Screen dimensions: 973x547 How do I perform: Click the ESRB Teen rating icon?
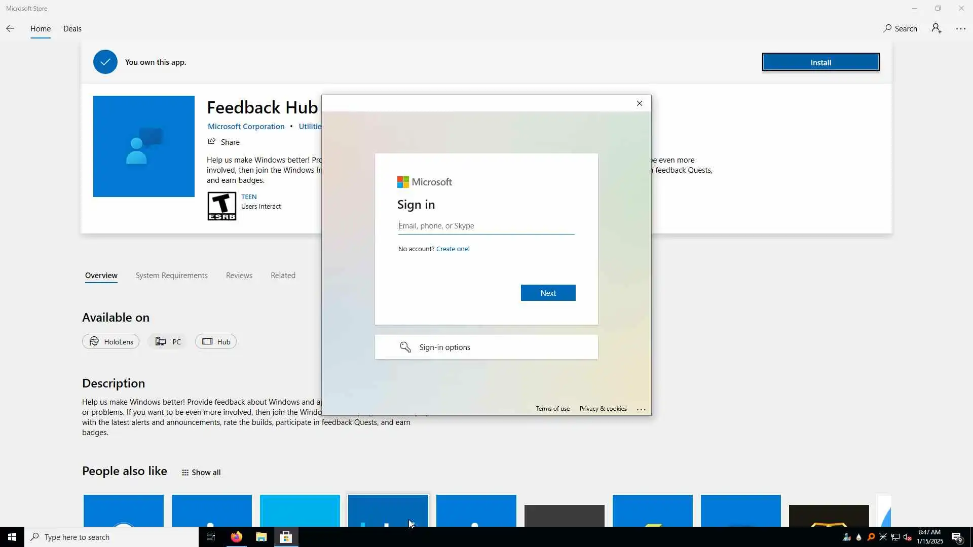pyautogui.click(x=221, y=206)
